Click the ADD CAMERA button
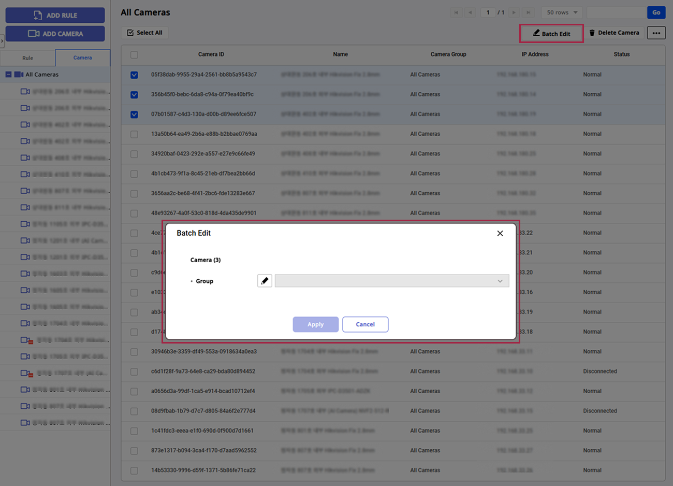673x486 pixels. [55, 34]
